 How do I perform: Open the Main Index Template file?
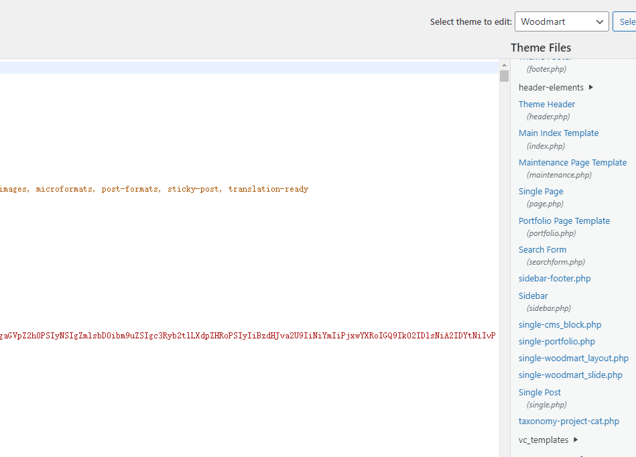(558, 133)
